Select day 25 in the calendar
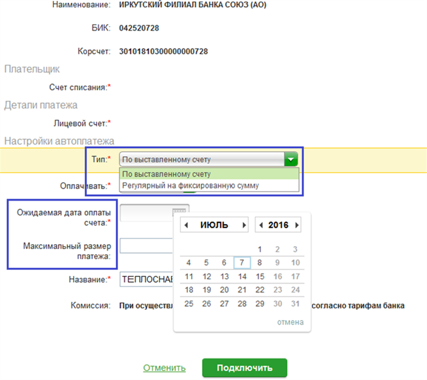The height and width of the screenshot is (380, 427). (x=188, y=304)
